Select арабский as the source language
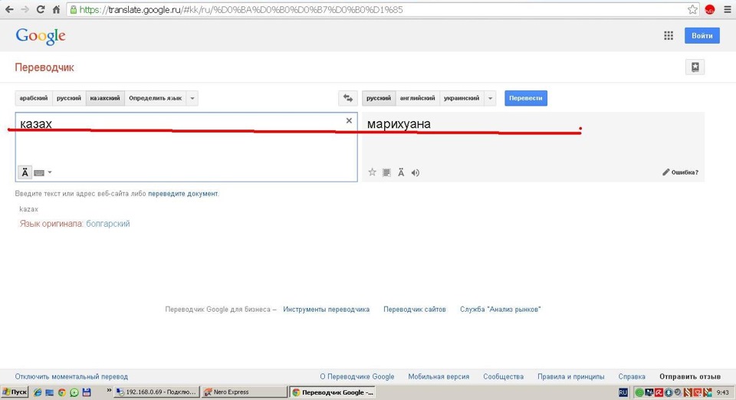 pyautogui.click(x=34, y=98)
